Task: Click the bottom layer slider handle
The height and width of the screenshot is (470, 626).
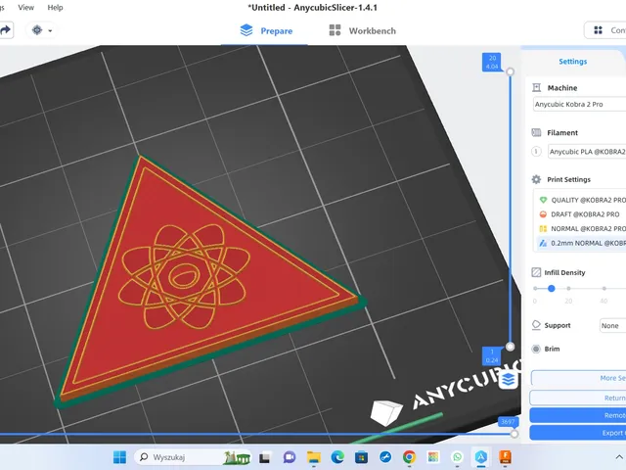Action: coord(510,347)
